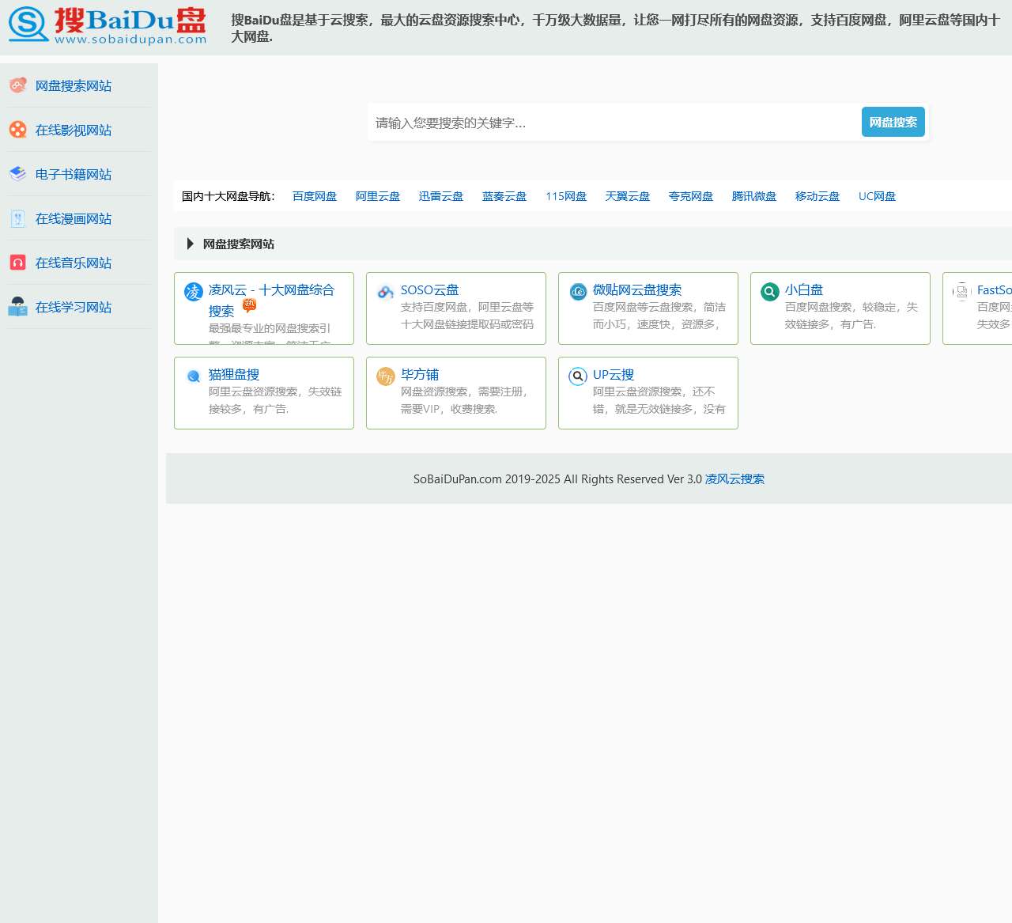Open the 天翼云盘 navigation link
Viewport: 1012px width, 923px height.
[628, 196]
